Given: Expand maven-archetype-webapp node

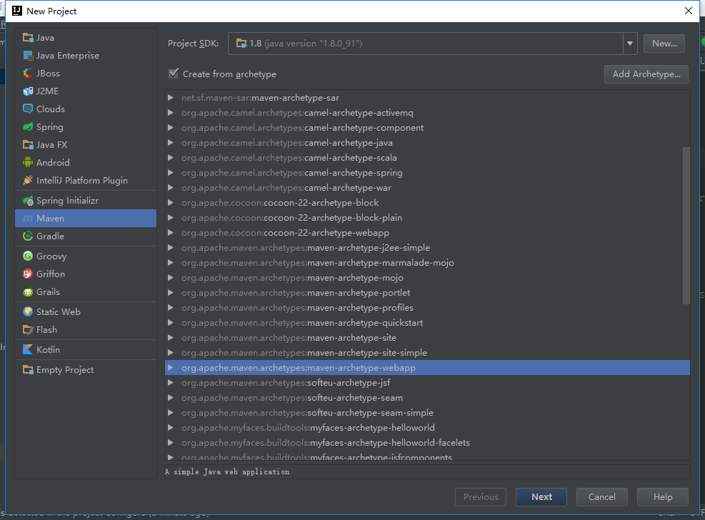Looking at the screenshot, I should (x=171, y=368).
